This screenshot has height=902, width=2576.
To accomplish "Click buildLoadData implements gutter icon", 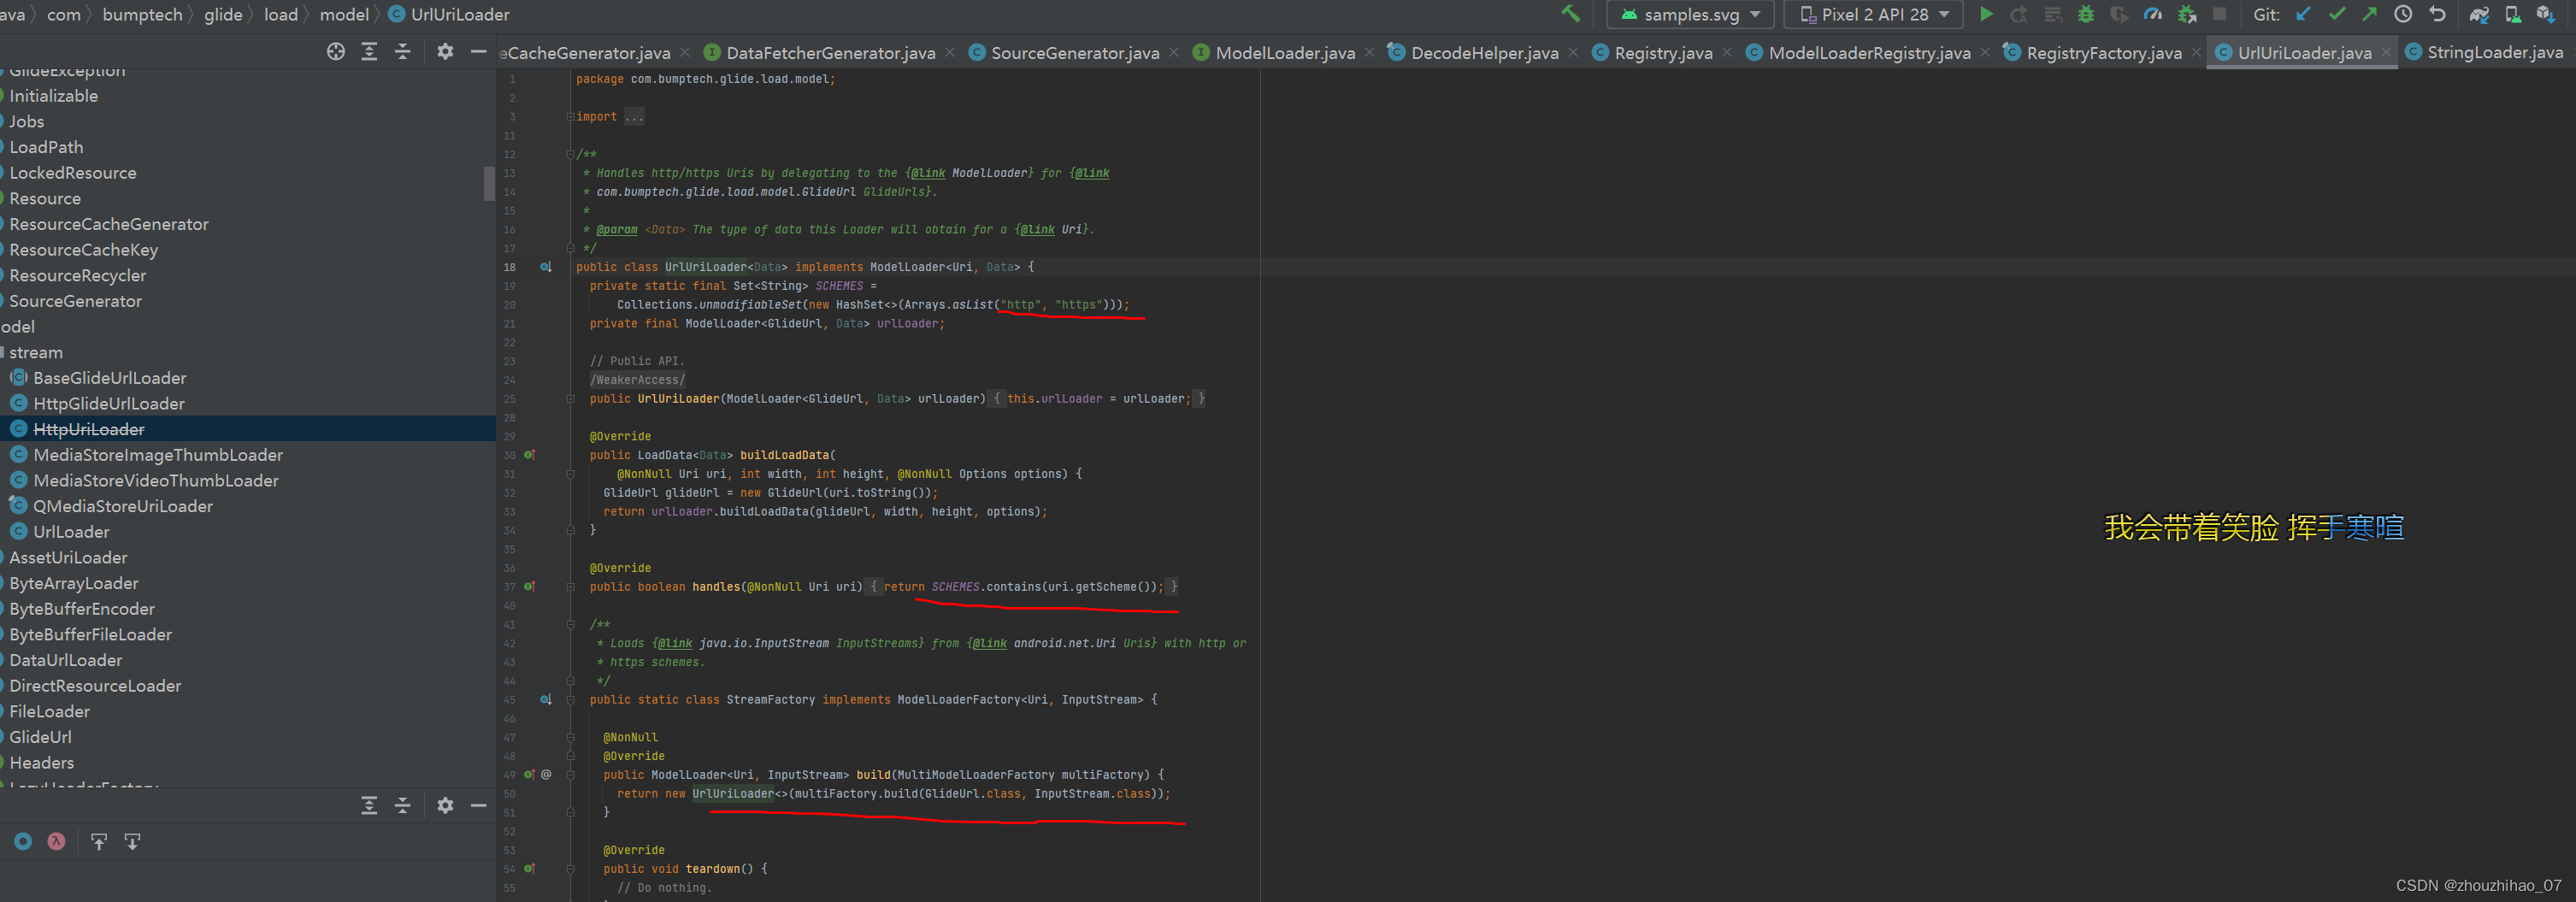I will (x=529, y=455).
